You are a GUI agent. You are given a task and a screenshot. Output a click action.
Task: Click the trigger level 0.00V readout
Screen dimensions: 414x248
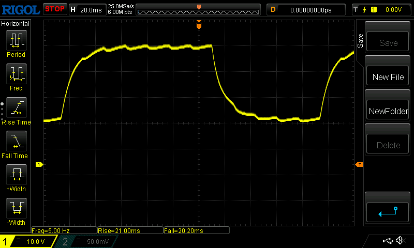(x=393, y=10)
